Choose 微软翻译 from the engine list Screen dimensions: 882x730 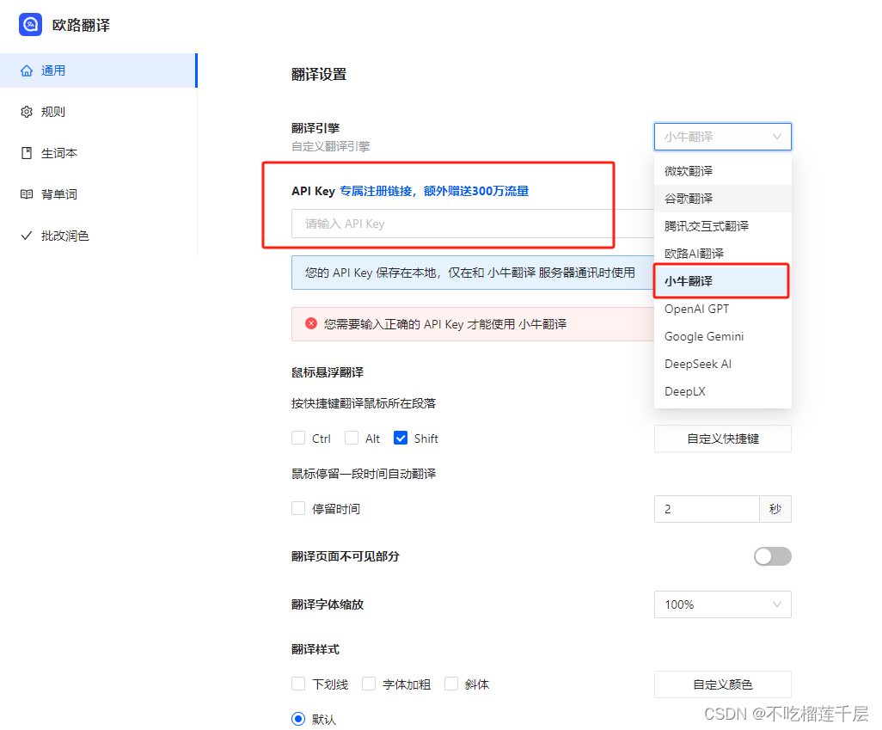722,171
